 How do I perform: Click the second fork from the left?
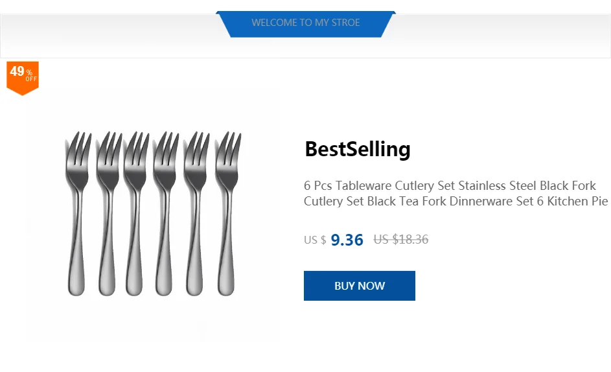[107, 214]
